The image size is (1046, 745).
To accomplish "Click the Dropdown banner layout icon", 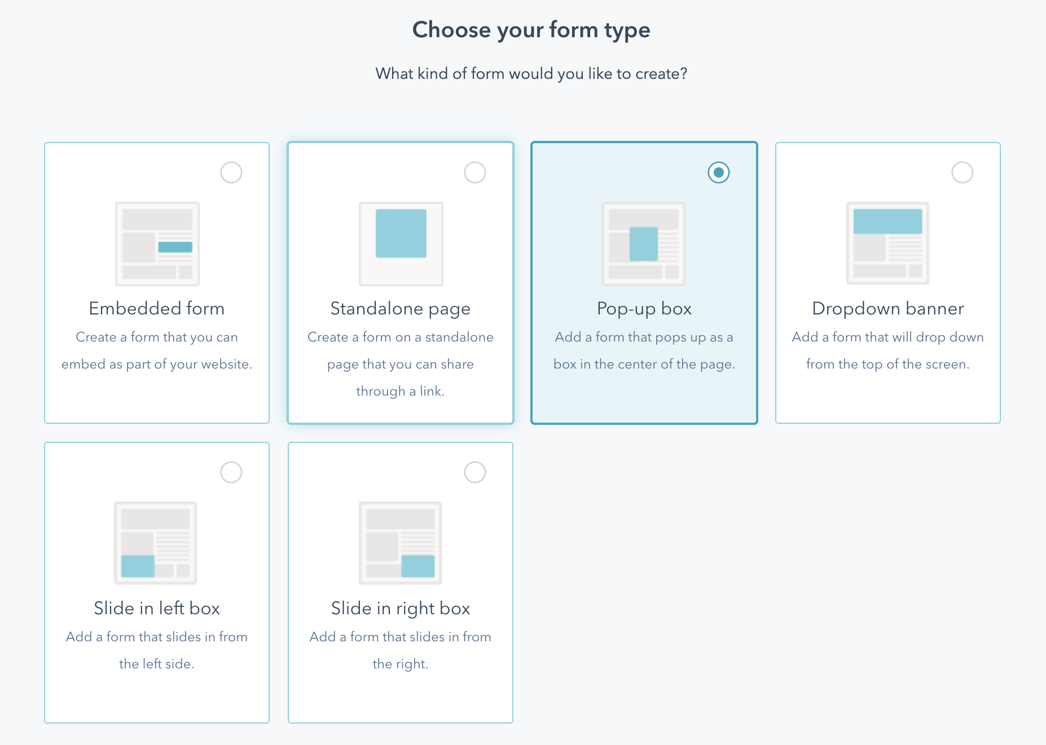I will pos(887,243).
